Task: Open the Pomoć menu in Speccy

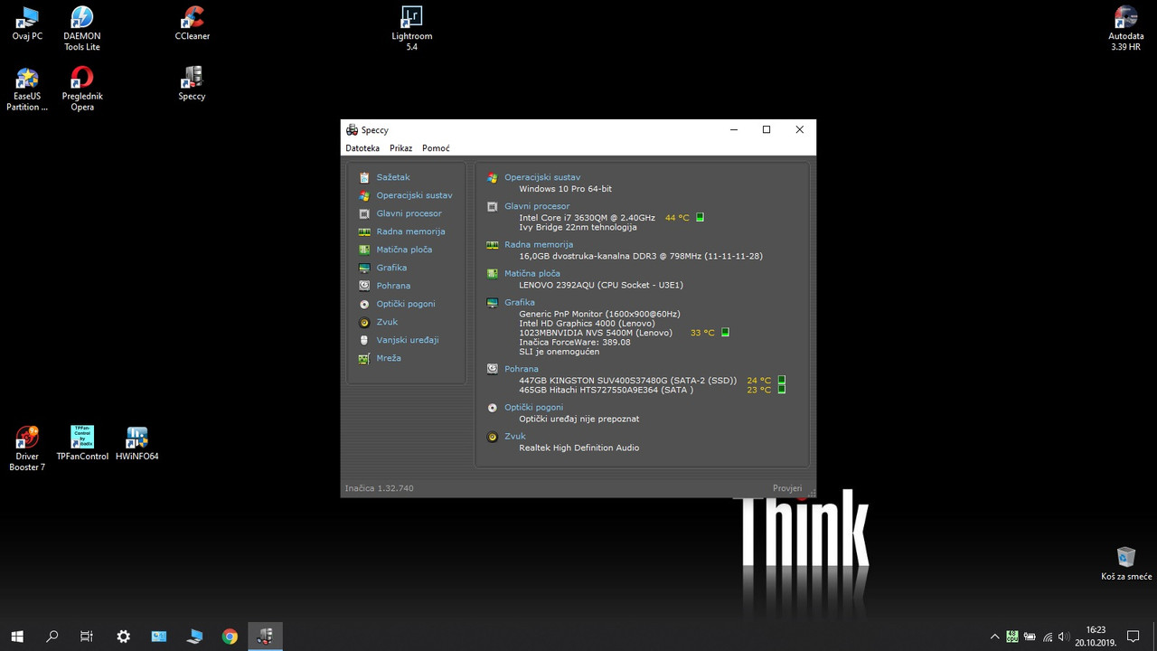Action: [436, 148]
